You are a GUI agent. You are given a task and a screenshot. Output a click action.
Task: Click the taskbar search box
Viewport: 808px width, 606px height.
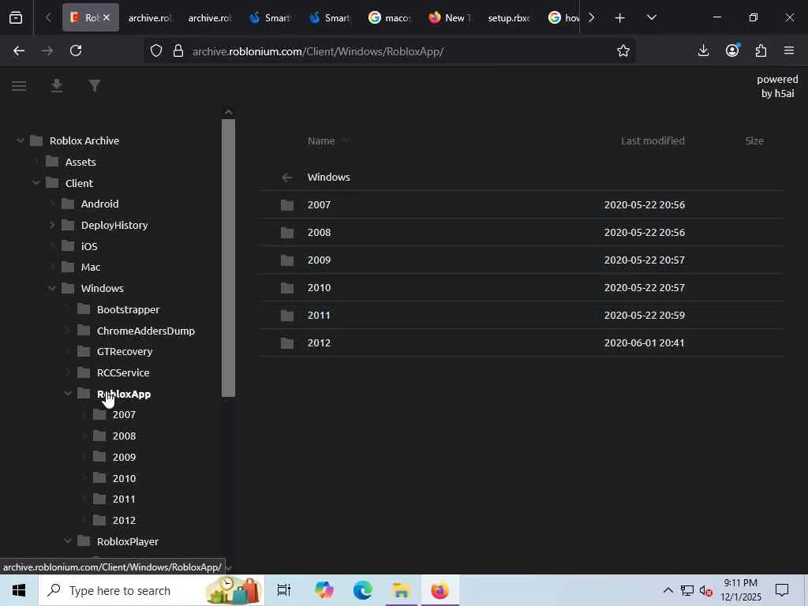(151, 590)
